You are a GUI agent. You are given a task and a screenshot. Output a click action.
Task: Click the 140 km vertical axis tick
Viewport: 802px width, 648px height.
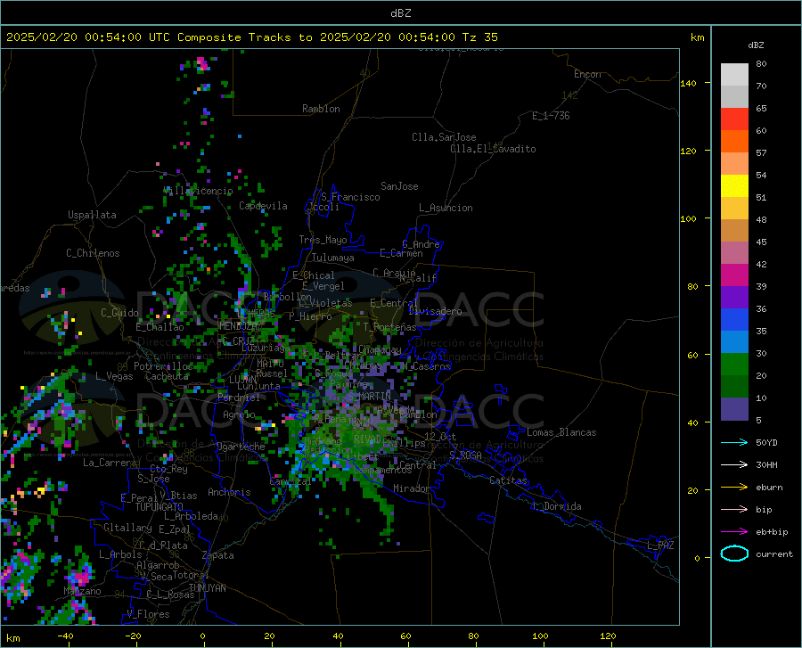(x=689, y=84)
